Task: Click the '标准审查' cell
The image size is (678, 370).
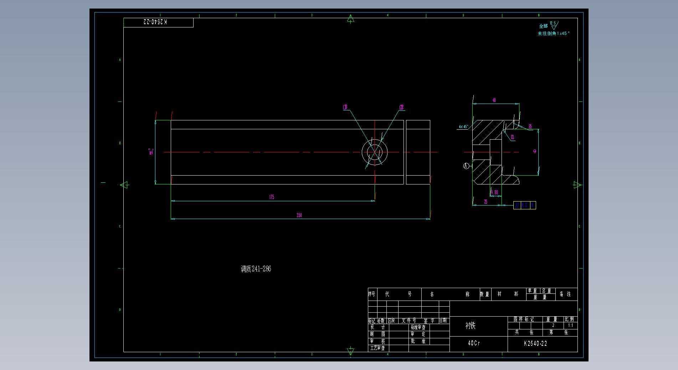Action: click(418, 327)
